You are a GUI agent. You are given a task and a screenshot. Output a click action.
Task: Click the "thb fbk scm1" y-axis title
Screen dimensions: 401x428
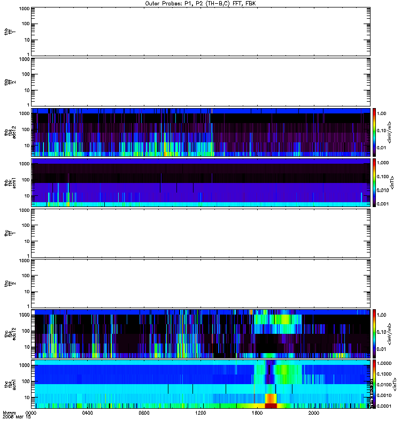10,182
